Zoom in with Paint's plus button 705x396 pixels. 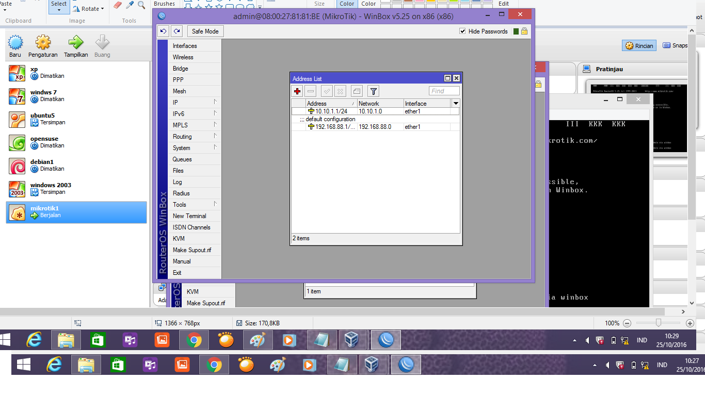pyautogui.click(x=690, y=323)
